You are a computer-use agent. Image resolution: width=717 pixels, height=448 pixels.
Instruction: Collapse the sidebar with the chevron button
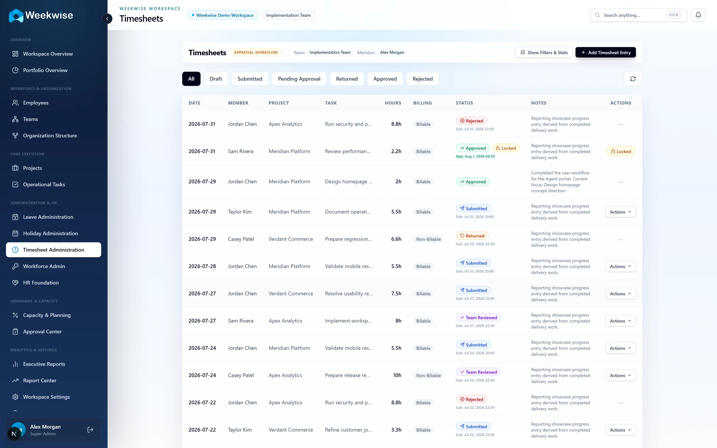[x=107, y=19]
